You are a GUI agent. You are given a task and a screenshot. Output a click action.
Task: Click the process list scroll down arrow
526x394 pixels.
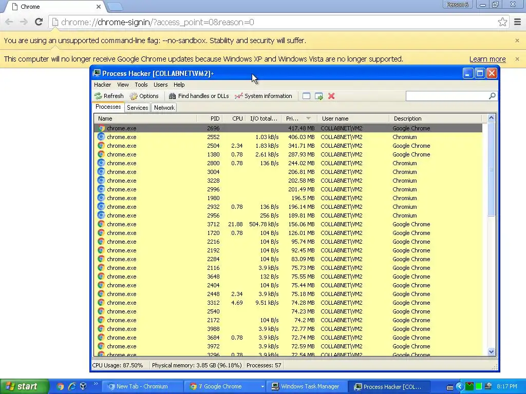492,352
